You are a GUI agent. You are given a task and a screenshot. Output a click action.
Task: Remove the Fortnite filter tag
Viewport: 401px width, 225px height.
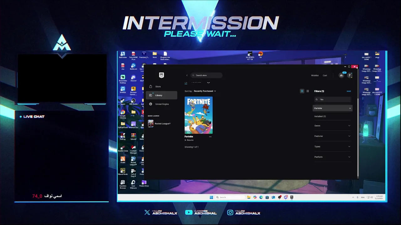pos(350,108)
